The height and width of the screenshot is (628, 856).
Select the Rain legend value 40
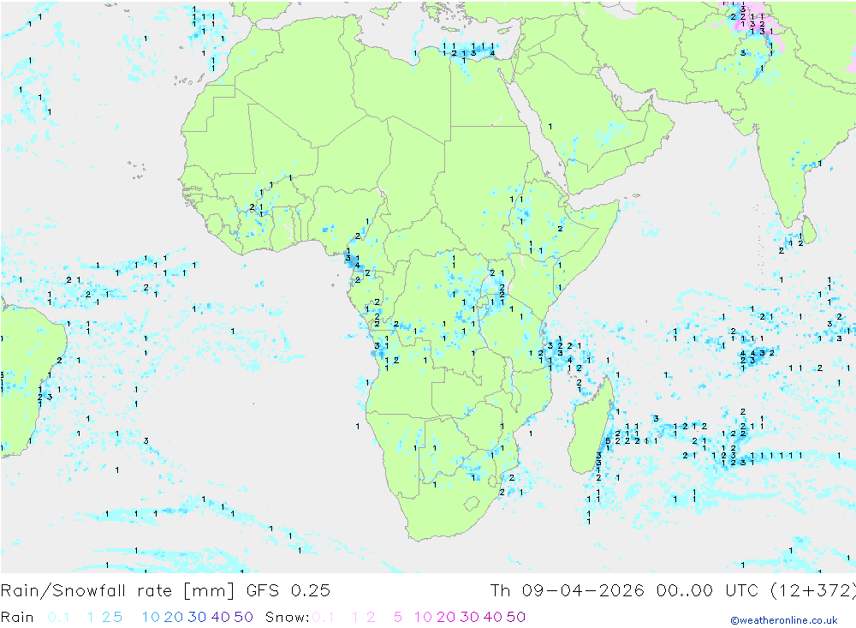point(221,617)
